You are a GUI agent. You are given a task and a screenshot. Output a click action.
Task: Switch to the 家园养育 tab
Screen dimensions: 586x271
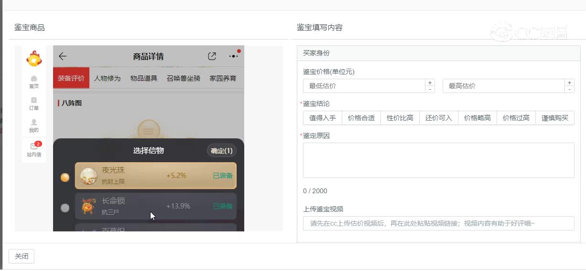click(223, 78)
